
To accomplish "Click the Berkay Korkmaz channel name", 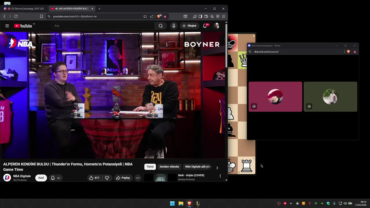I will (x=186, y=179).
